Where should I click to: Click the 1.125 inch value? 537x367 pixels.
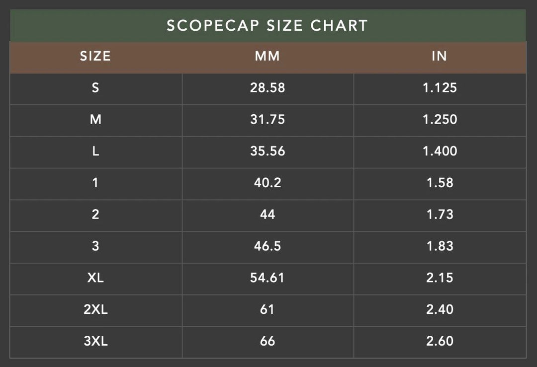[440, 88]
